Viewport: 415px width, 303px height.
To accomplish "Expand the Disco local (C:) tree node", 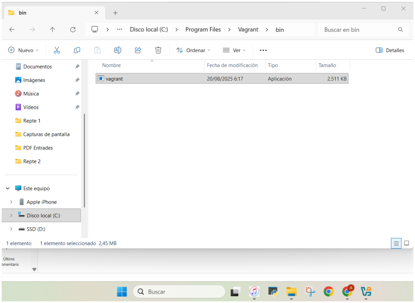I will point(11,215).
